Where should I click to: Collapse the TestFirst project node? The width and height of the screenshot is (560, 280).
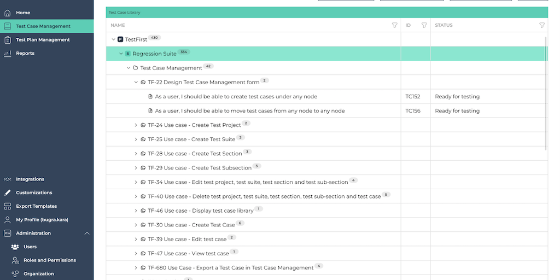114,39
